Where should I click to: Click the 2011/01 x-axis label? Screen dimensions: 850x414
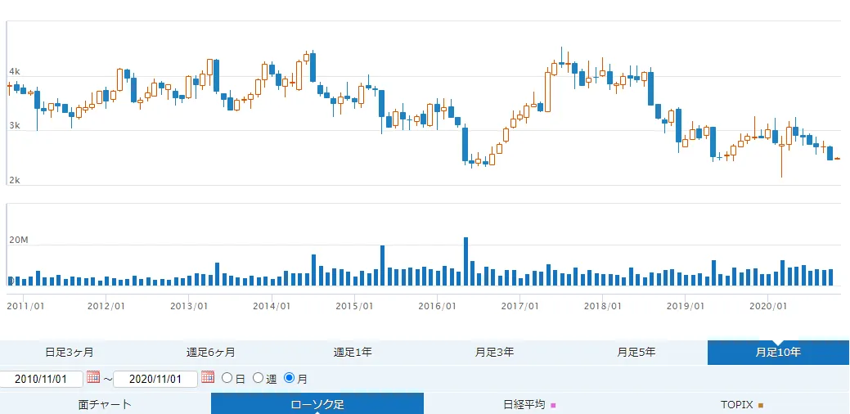pyautogui.click(x=25, y=306)
